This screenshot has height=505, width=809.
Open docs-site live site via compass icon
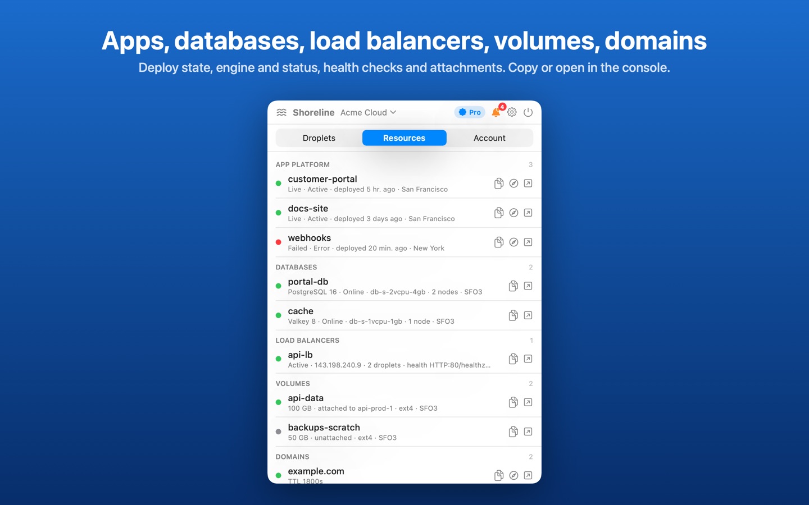513,213
